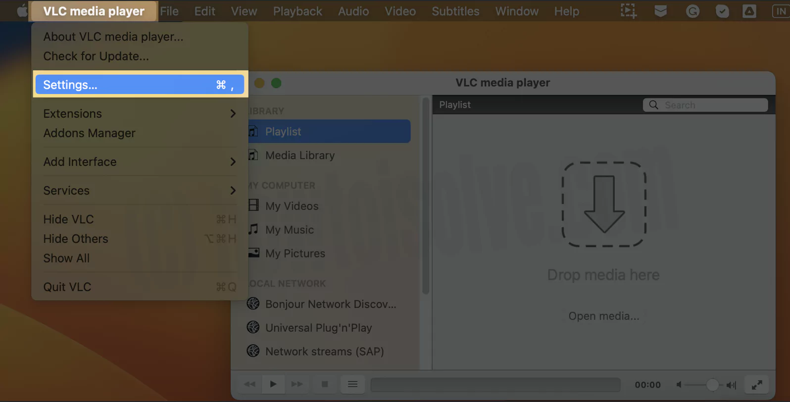This screenshot has width=790, height=402.
Task: Choose Quit VLC menu item
Action: point(140,287)
